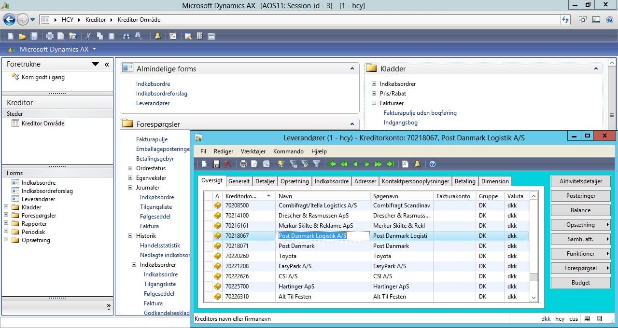618x328 pixels.
Task: Jump to the last record with green arrow
Action: tap(390, 164)
